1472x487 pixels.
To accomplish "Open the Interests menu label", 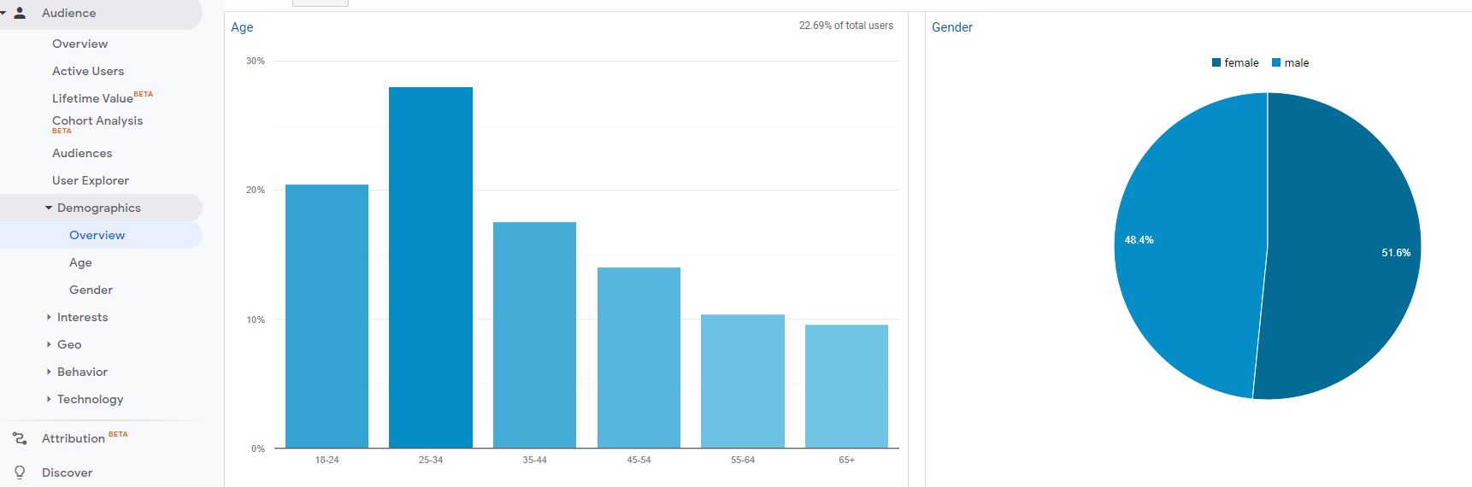I will (82, 317).
